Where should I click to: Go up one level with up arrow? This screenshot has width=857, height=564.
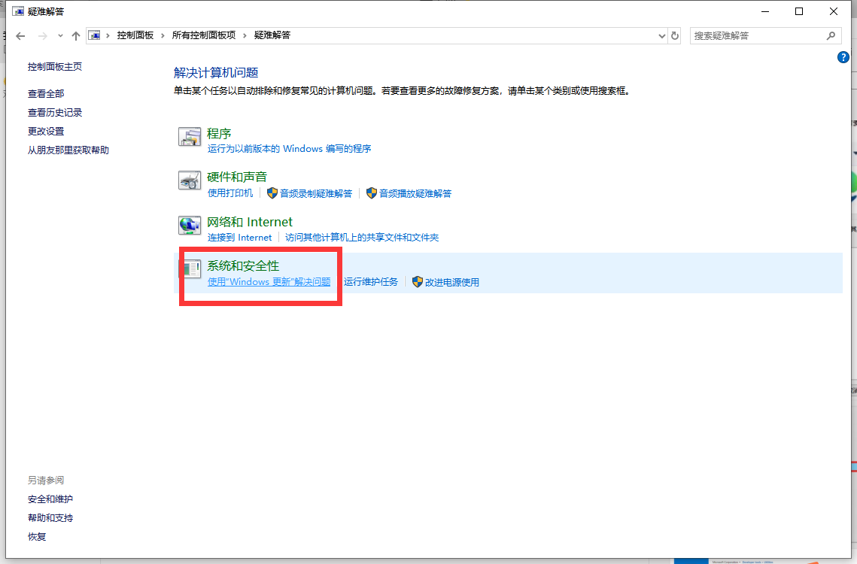[75, 35]
